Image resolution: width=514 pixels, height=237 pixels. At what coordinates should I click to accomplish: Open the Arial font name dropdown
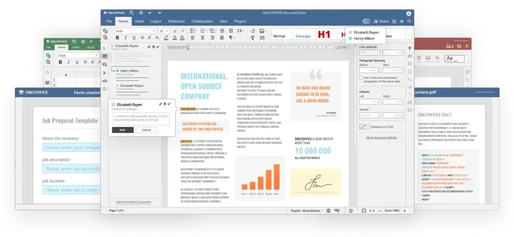pos(136,31)
